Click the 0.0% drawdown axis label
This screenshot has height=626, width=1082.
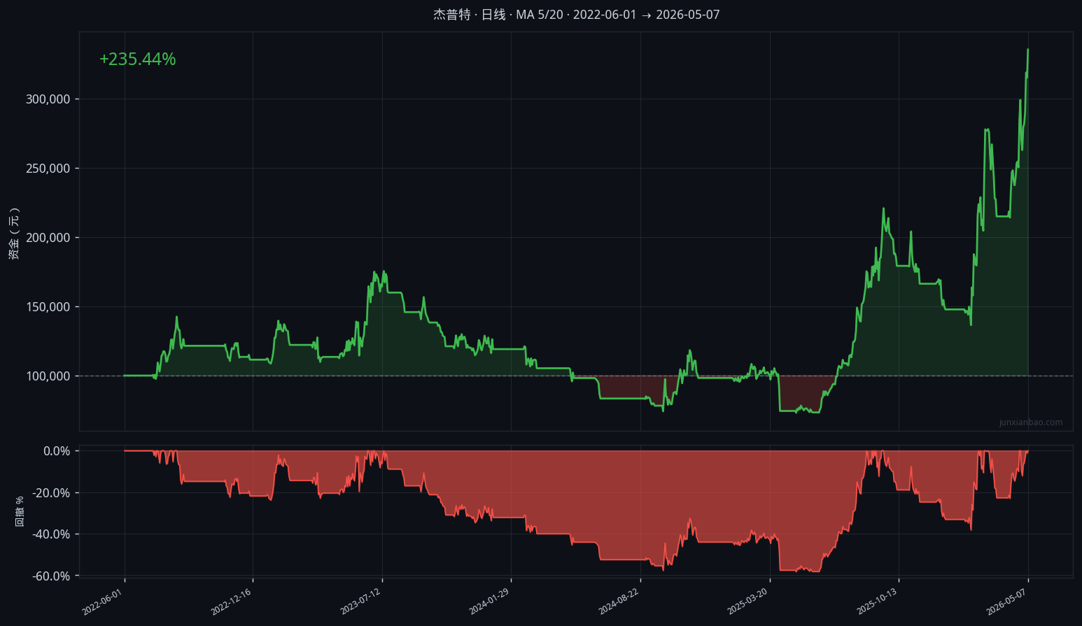57,451
